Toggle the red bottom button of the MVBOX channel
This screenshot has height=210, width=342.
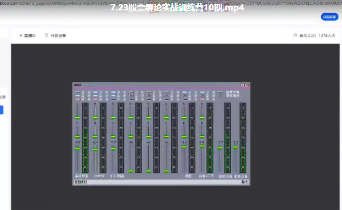[x=95, y=100]
